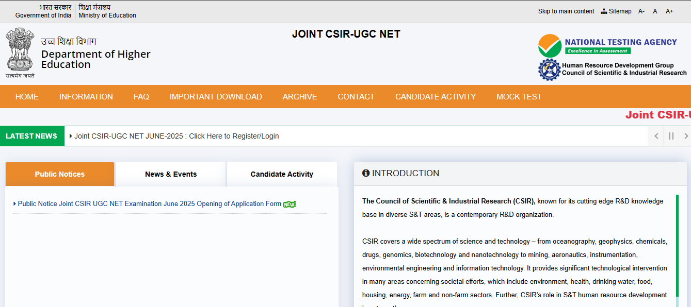
Task: Open the MOCK TEST menu item
Action: tap(519, 97)
